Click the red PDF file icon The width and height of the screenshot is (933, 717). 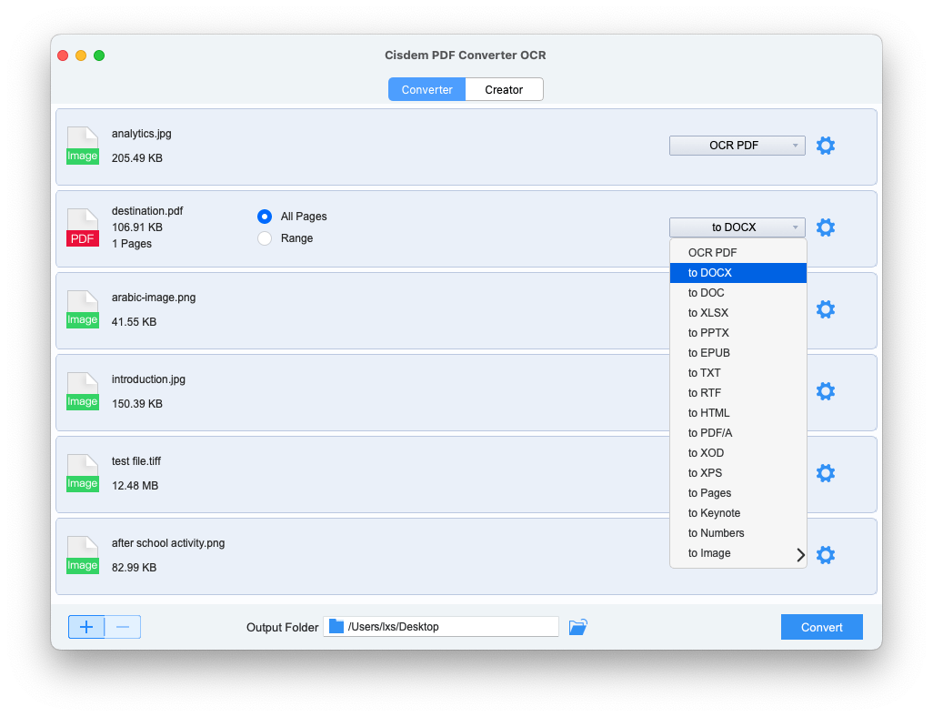click(82, 227)
